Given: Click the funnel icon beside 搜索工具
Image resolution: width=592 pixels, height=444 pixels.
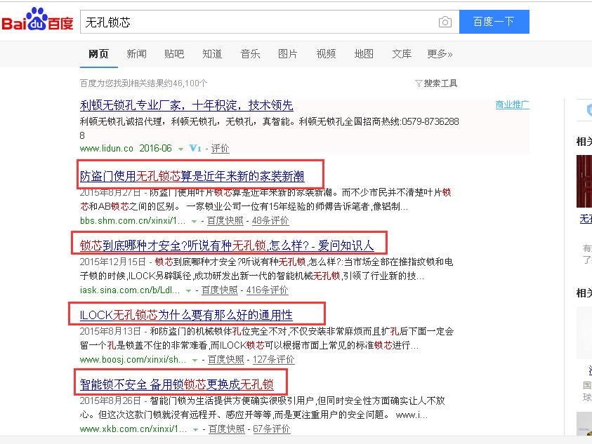Looking at the screenshot, I should tap(419, 83).
